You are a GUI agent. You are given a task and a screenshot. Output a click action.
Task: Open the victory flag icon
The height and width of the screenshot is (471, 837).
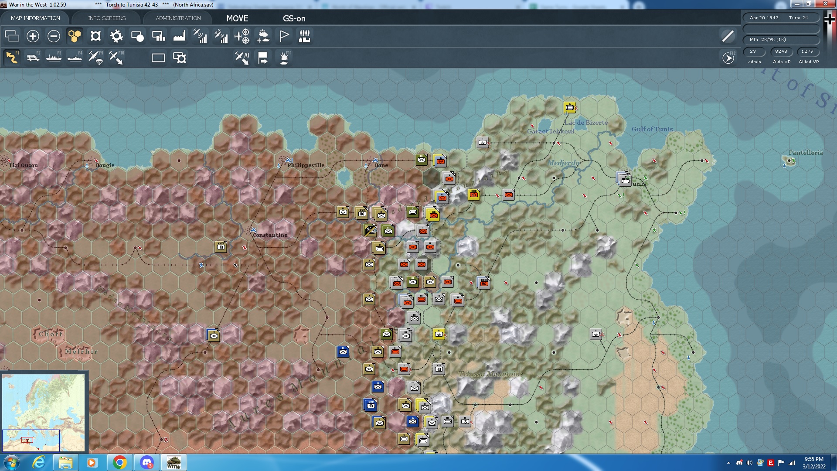(284, 36)
